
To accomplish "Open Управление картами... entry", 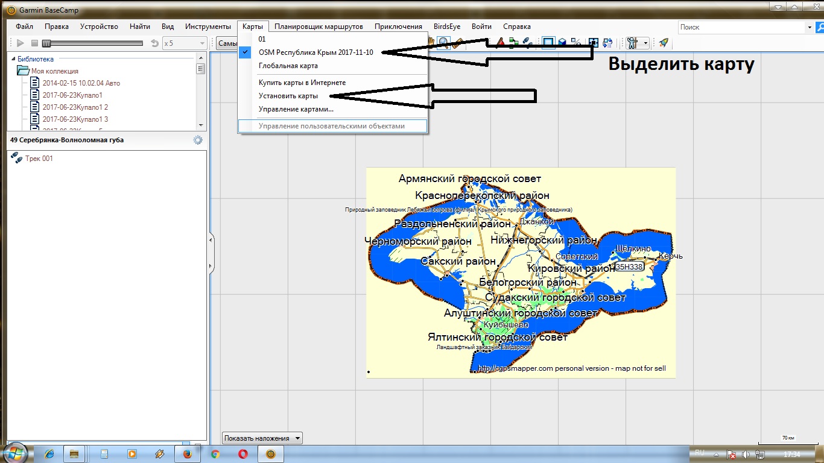I will (296, 109).
